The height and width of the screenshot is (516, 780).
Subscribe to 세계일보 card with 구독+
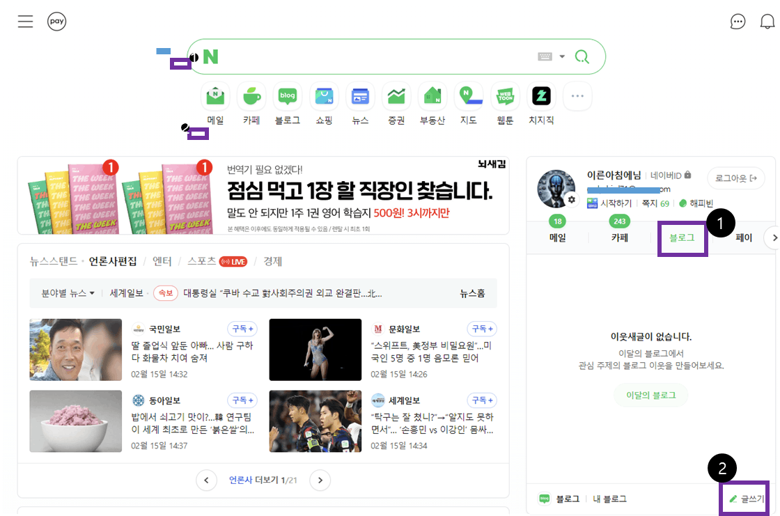pos(483,400)
